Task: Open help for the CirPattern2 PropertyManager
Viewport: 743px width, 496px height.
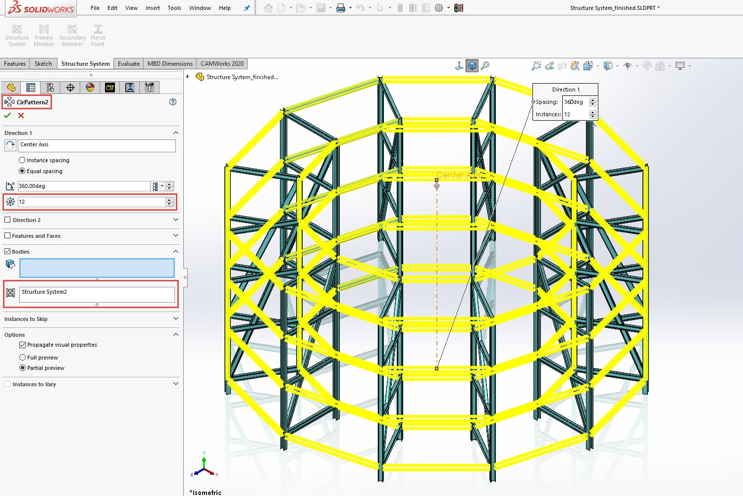Action: [x=173, y=102]
